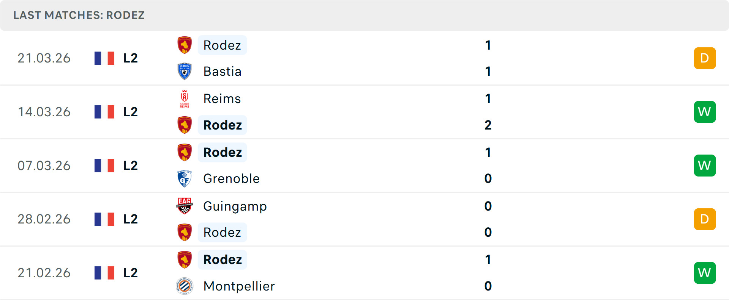The height and width of the screenshot is (300, 729).
Task: Click the Montpellier club crest icon
Action: coord(185,286)
